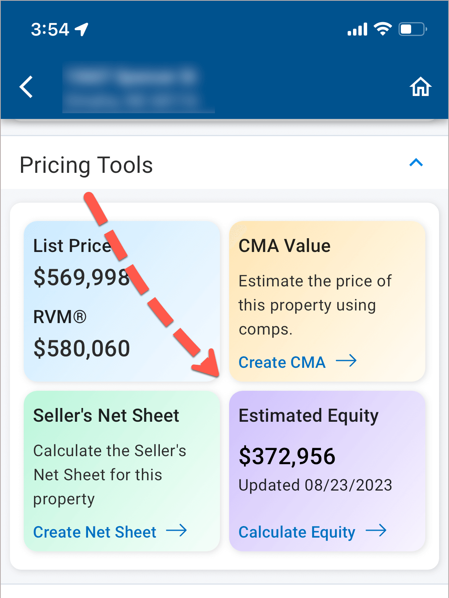449x598 pixels.
Task: Tap the $372,956 equity amount
Action: click(x=287, y=456)
